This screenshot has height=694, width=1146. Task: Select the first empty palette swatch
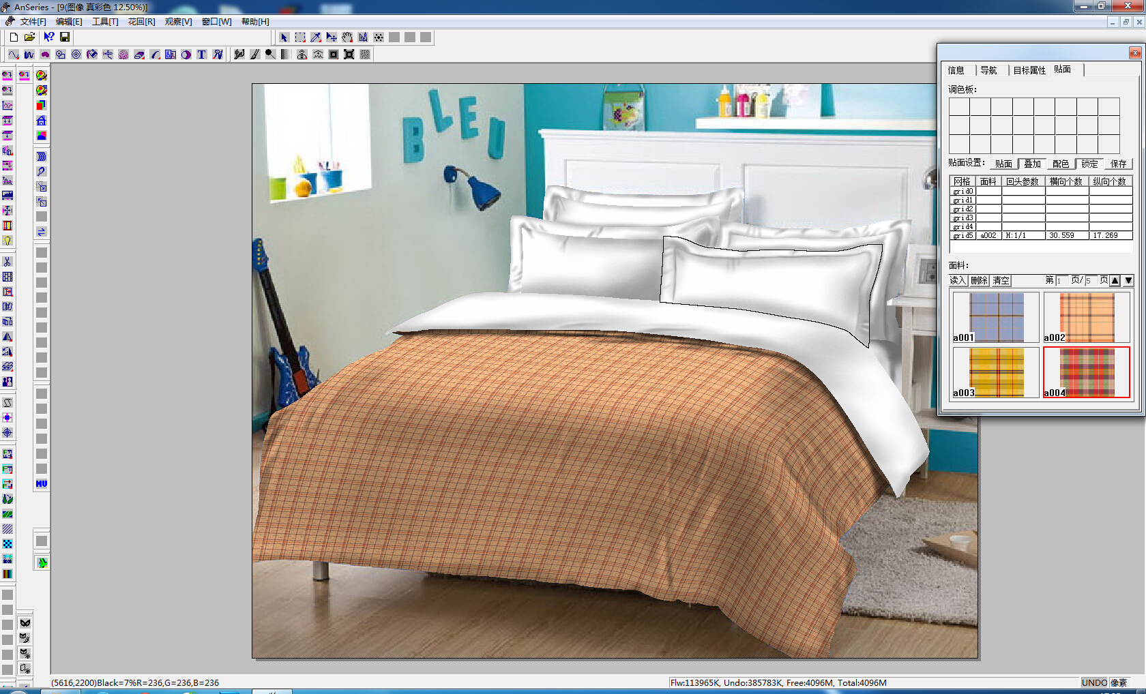tap(959, 106)
